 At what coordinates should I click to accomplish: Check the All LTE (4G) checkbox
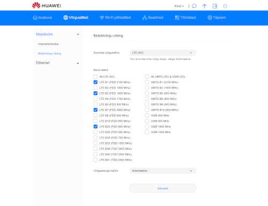click(x=95, y=77)
